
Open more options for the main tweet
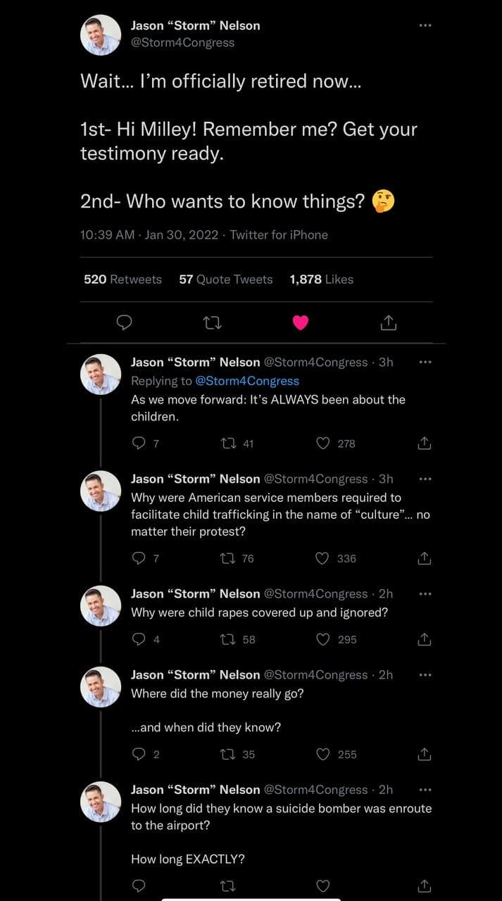point(424,25)
